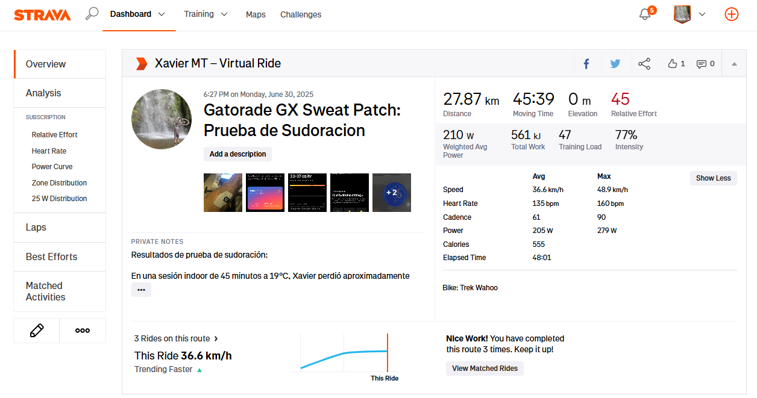
Task: Click the orange plus upload icon
Action: [731, 14]
